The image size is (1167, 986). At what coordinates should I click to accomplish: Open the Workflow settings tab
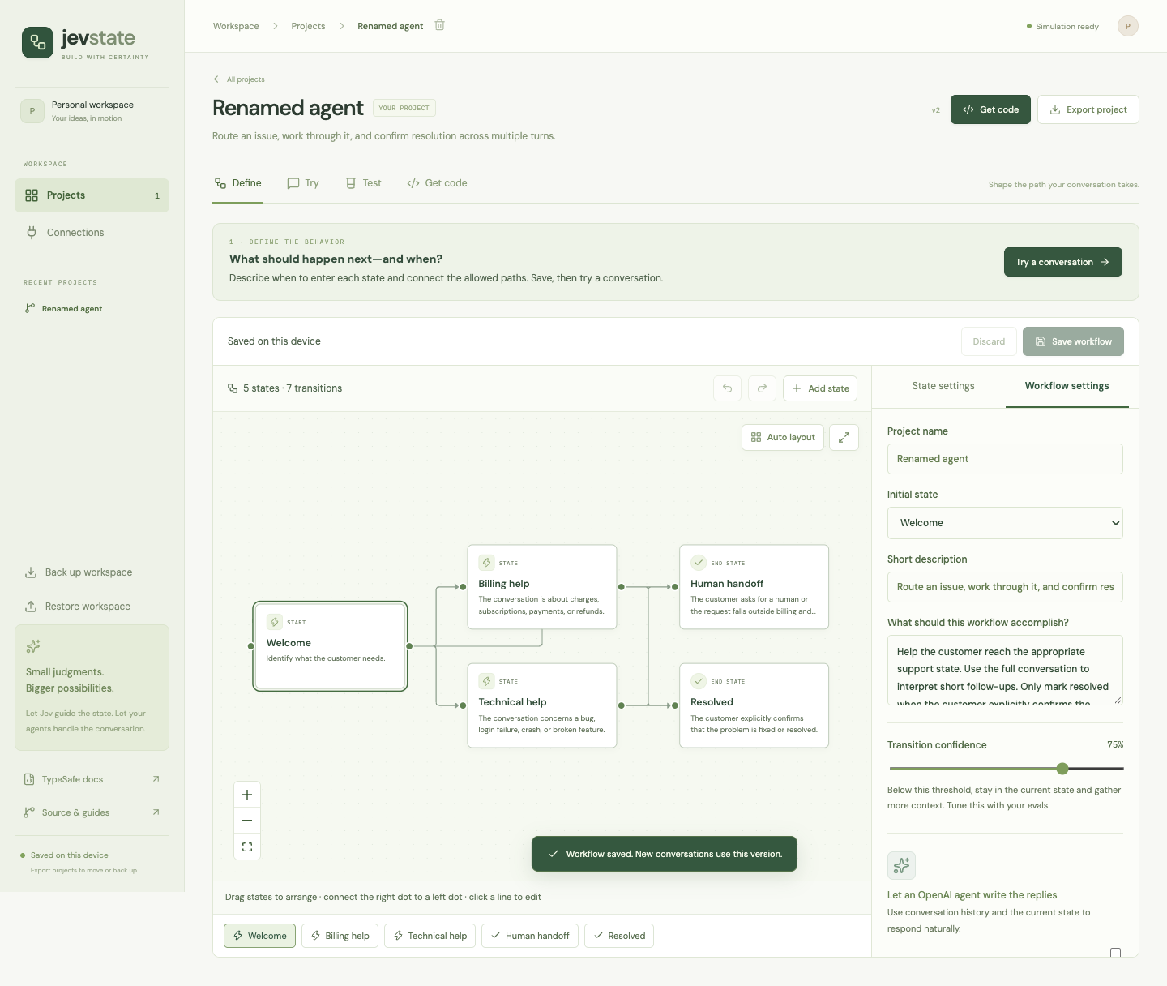click(1067, 386)
